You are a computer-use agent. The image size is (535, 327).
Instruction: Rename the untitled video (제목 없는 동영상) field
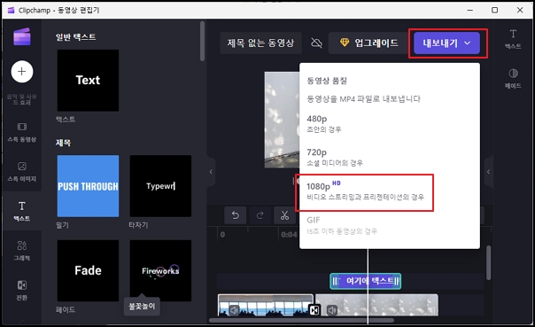[x=260, y=43]
